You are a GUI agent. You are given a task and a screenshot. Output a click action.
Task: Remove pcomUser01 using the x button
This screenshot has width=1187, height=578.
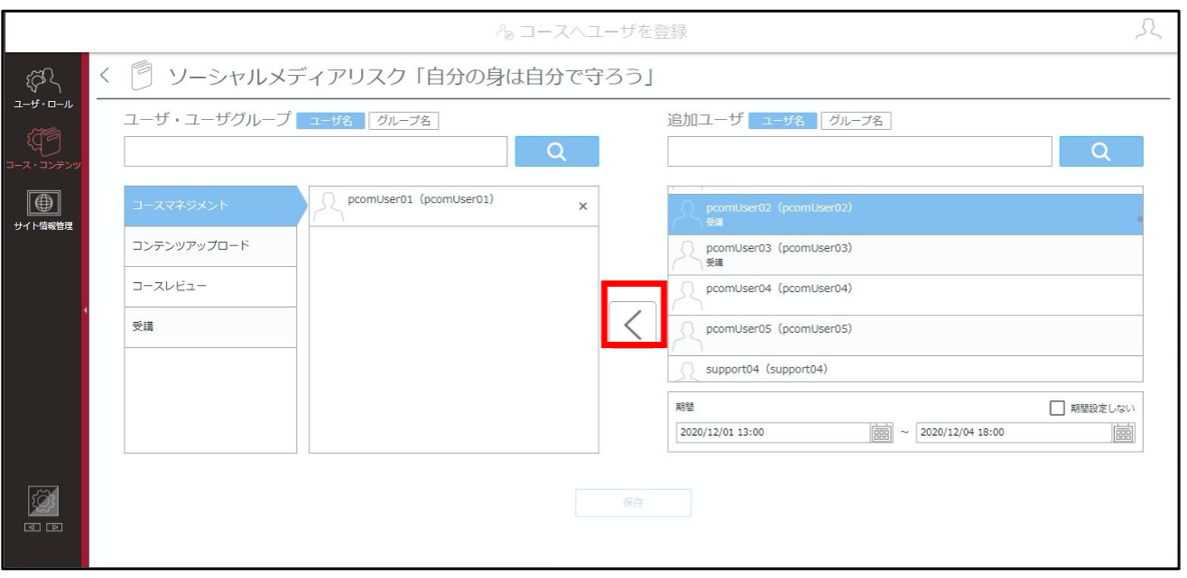pos(582,206)
